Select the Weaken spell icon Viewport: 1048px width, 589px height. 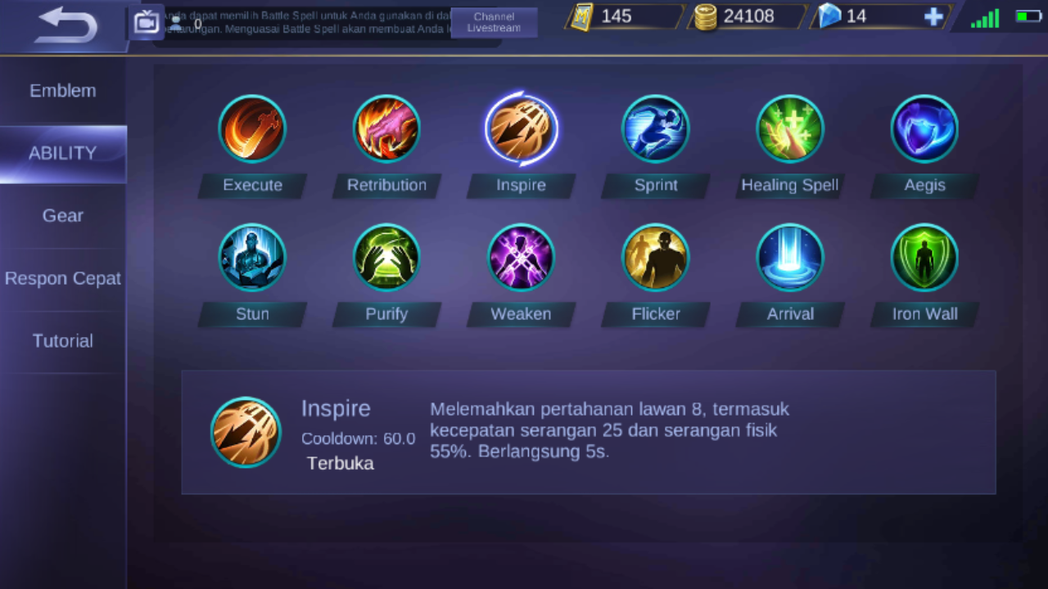(521, 258)
